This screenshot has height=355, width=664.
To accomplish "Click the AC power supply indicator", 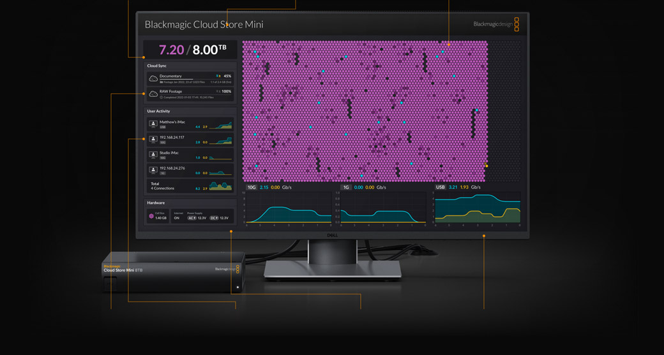I will (x=192, y=218).
